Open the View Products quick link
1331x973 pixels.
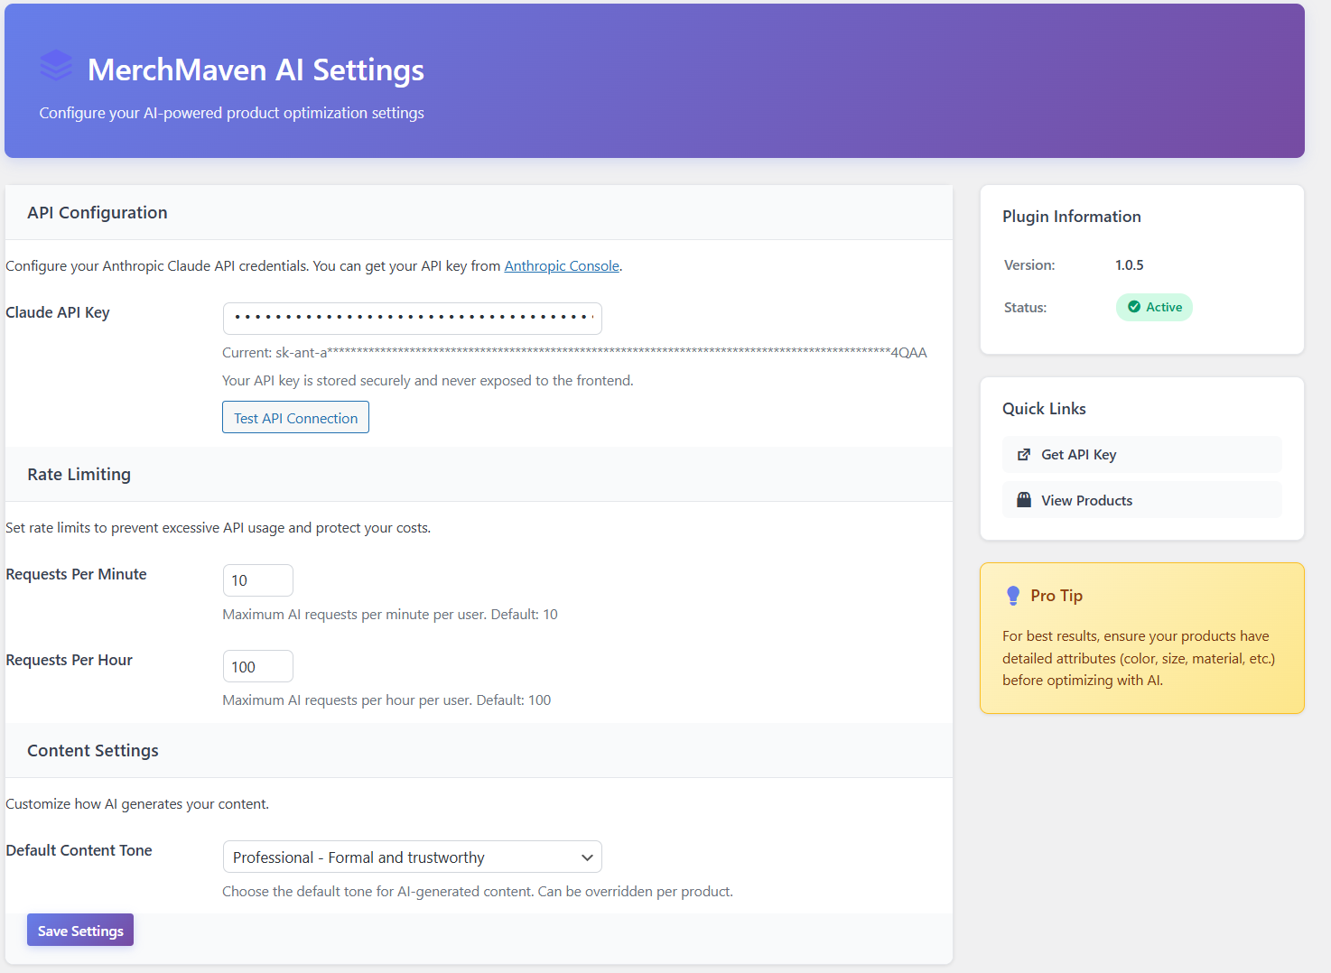coord(1141,500)
